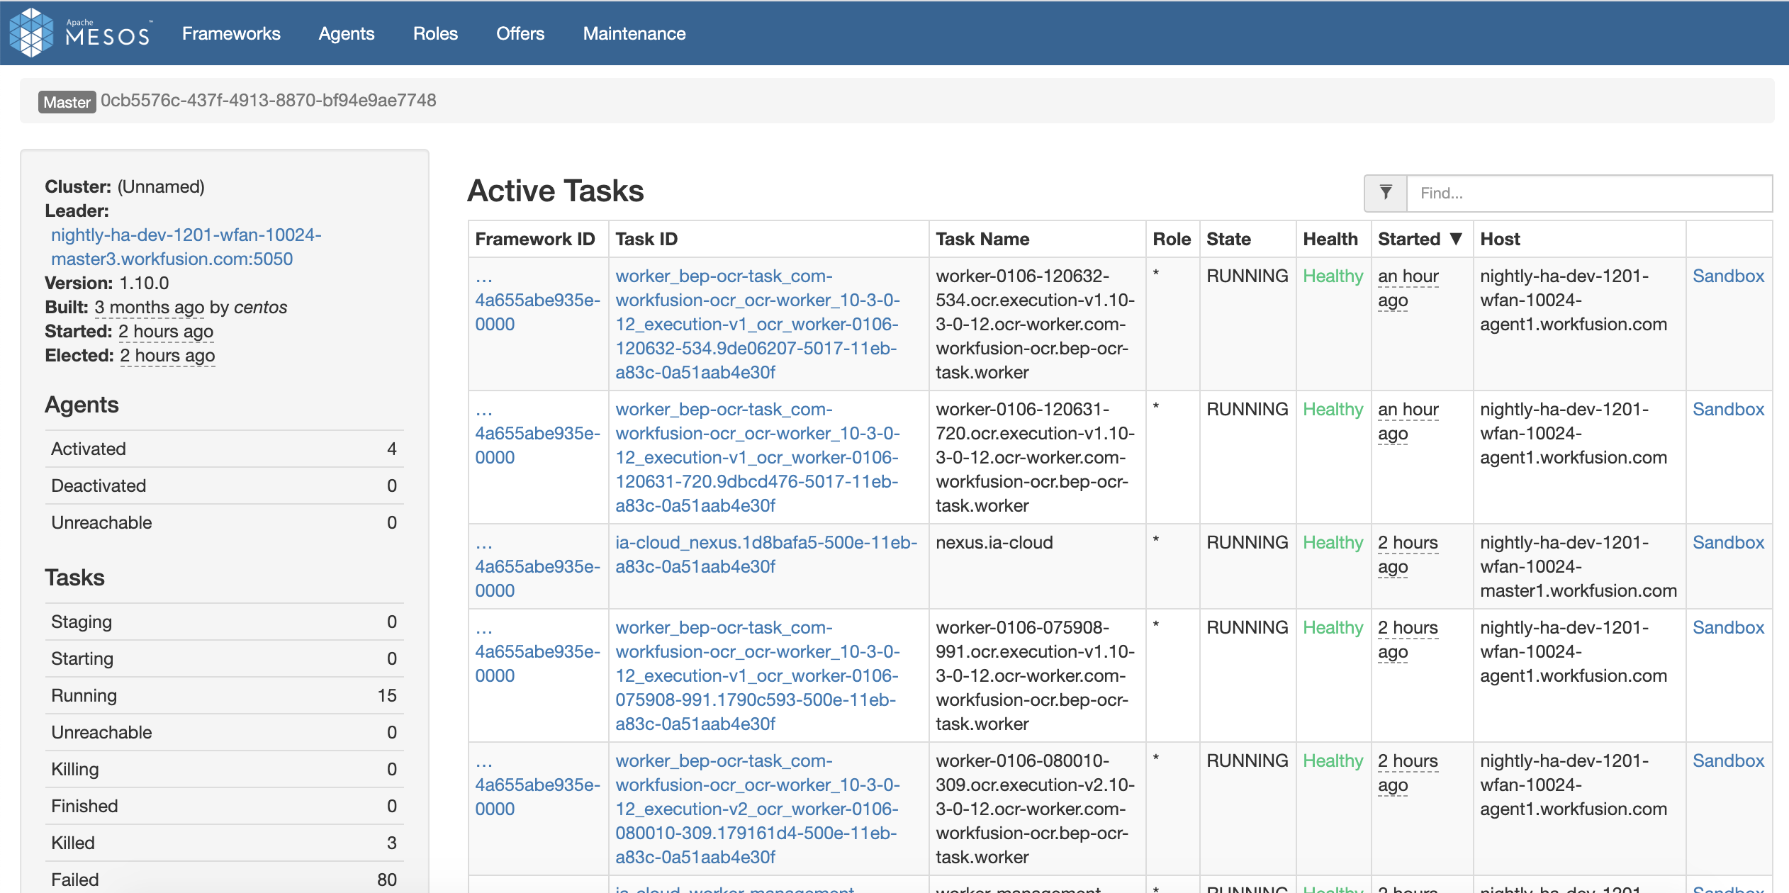Screen dimensions: 1789x893
Task: Click the Healthy status of nexus.ia-cloud row
Action: click(x=1333, y=542)
